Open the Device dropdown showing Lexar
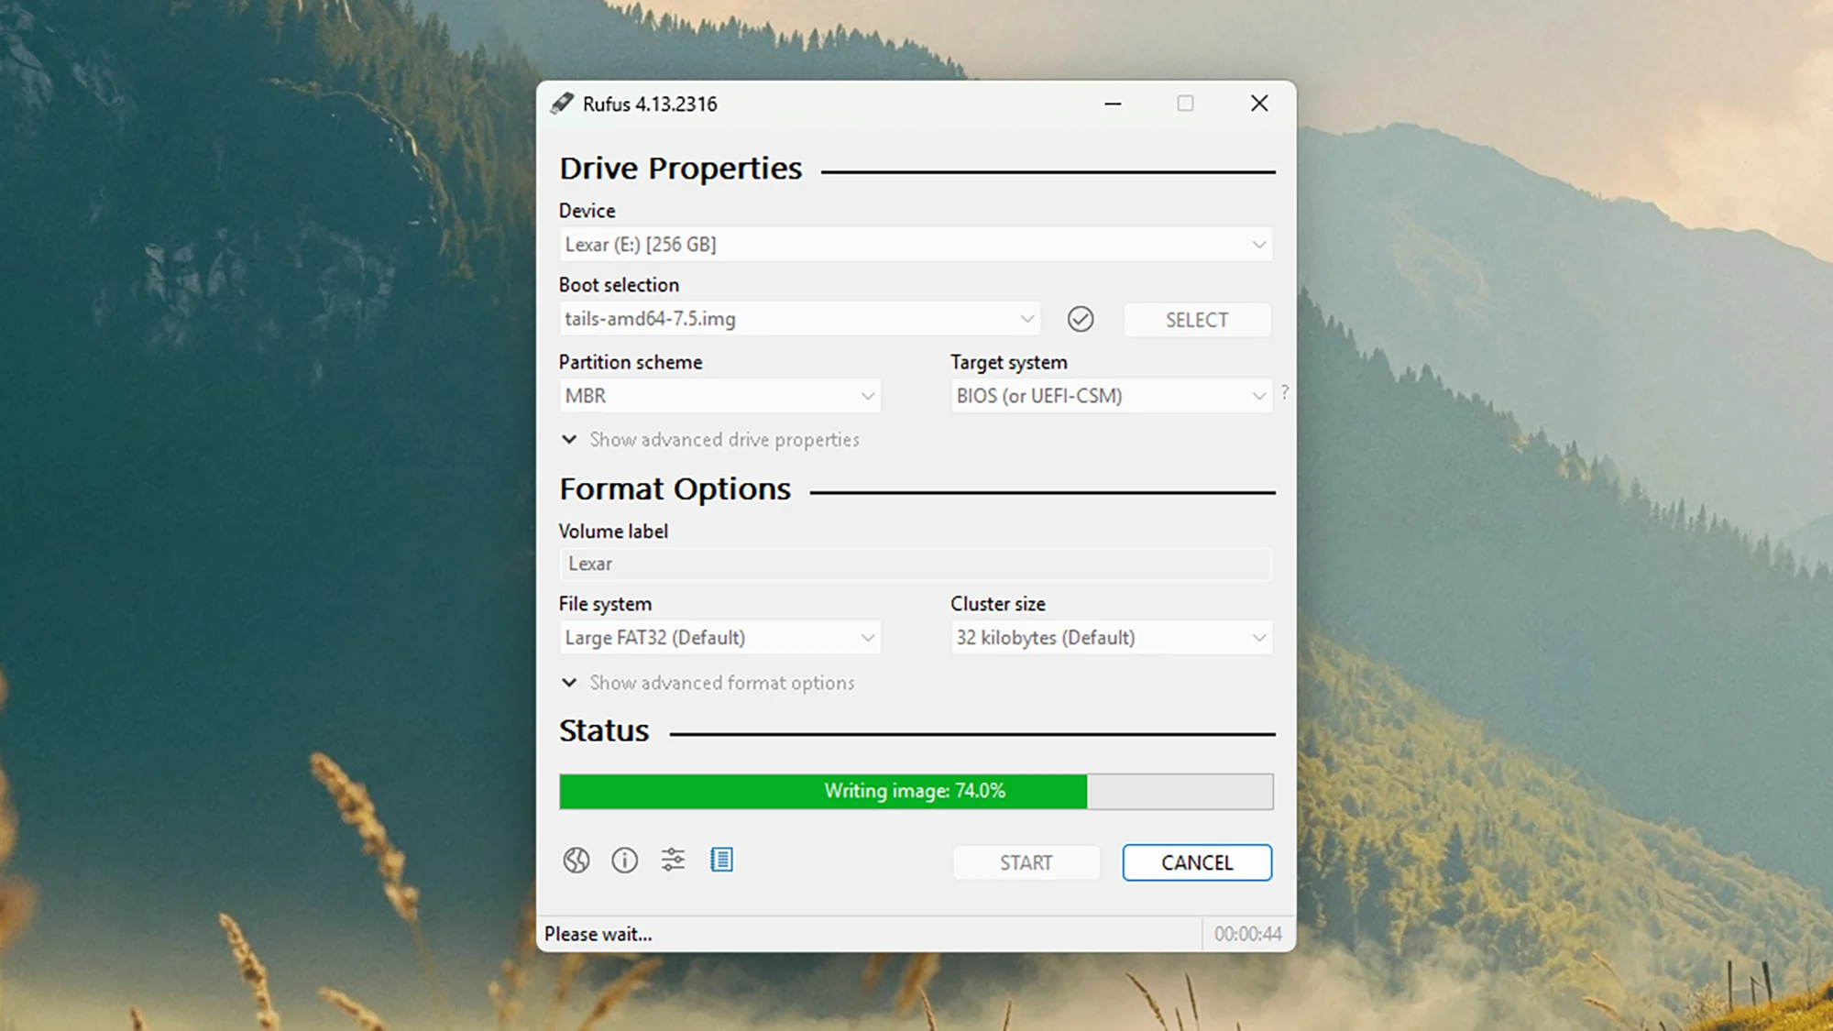The width and height of the screenshot is (1833, 1031). (915, 245)
